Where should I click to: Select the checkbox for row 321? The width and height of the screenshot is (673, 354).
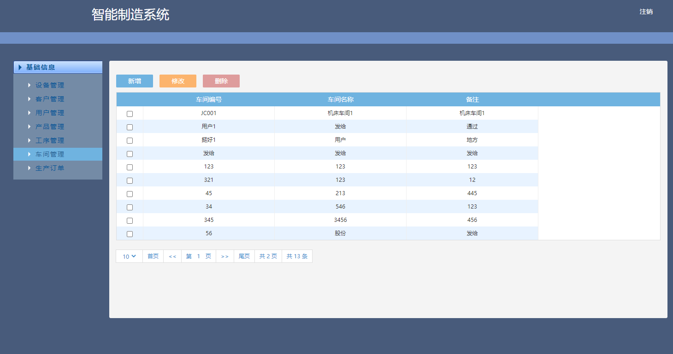coord(130,180)
